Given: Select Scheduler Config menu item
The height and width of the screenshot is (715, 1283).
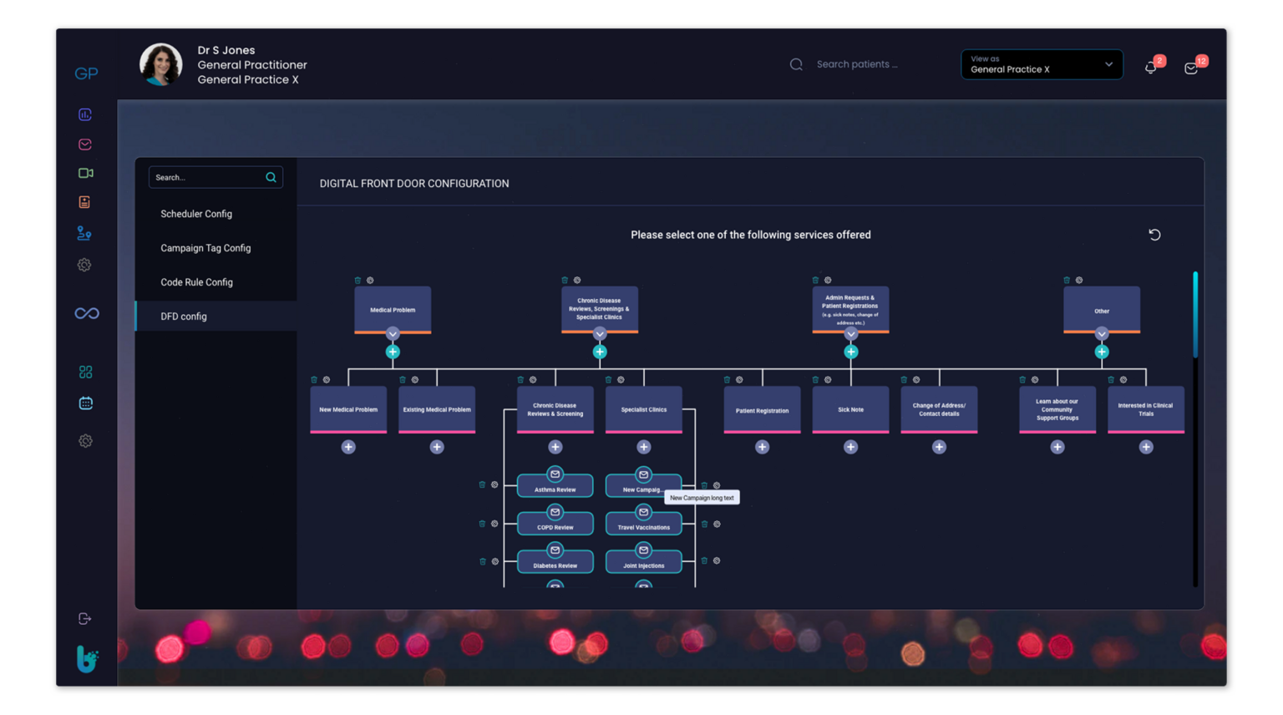Looking at the screenshot, I should (196, 214).
